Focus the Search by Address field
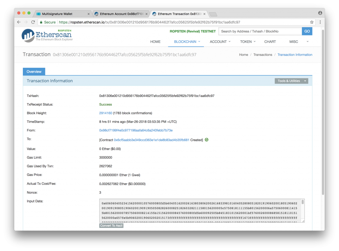This screenshot has width=339, height=251. coord(260,31)
